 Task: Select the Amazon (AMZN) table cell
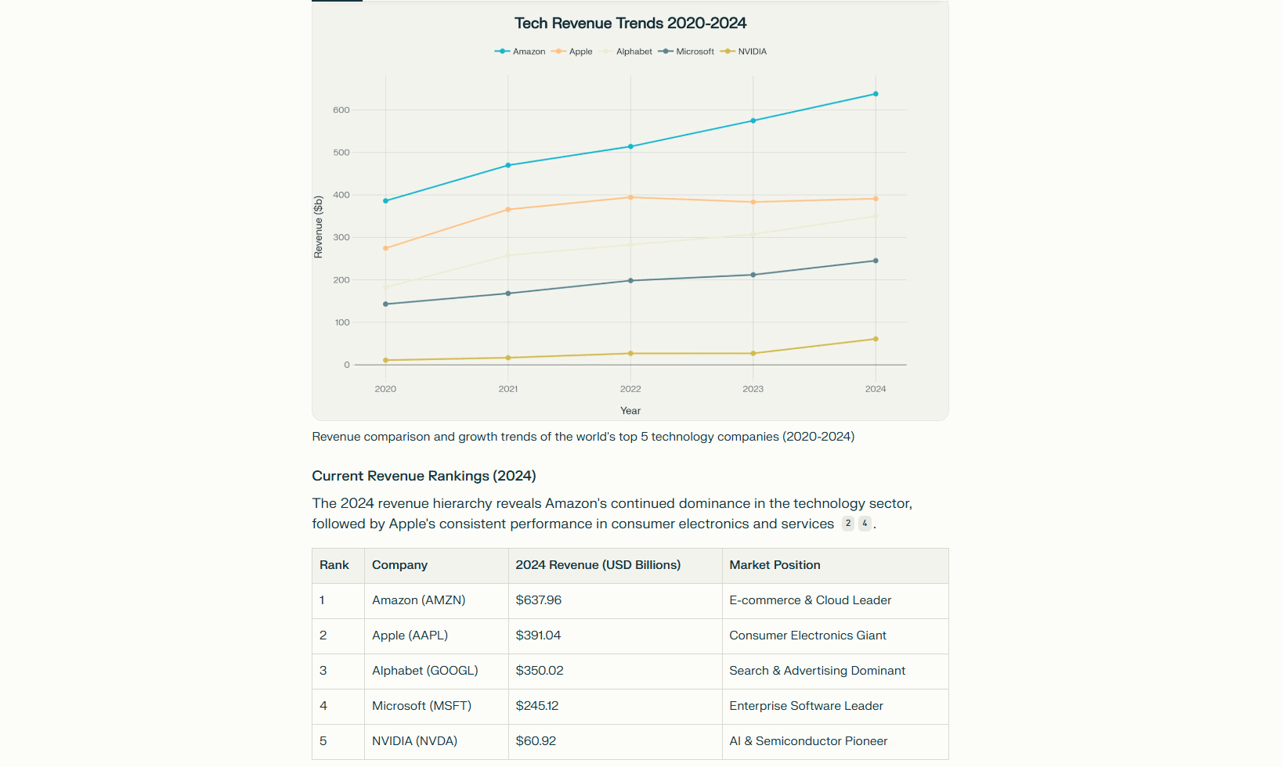click(418, 600)
